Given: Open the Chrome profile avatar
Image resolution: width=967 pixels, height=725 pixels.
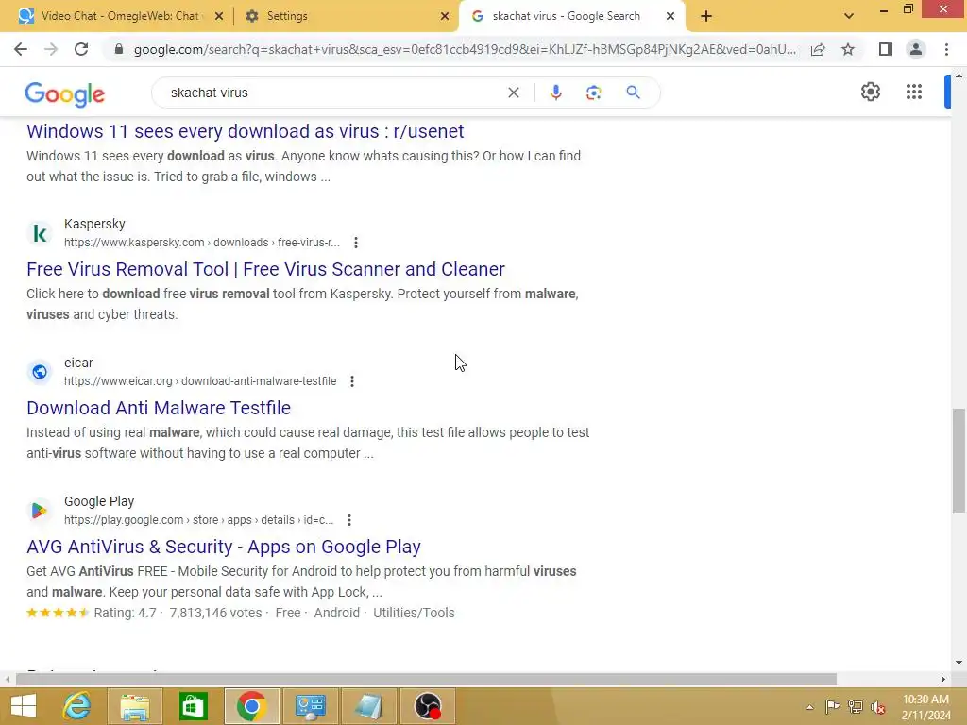Looking at the screenshot, I should 916,49.
